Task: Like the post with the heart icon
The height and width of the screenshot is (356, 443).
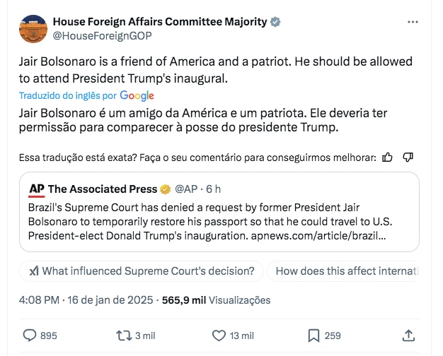Action: point(219,336)
